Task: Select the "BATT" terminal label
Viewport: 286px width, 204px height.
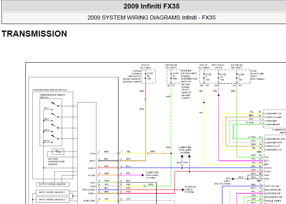Action: [x=92, y=161]
